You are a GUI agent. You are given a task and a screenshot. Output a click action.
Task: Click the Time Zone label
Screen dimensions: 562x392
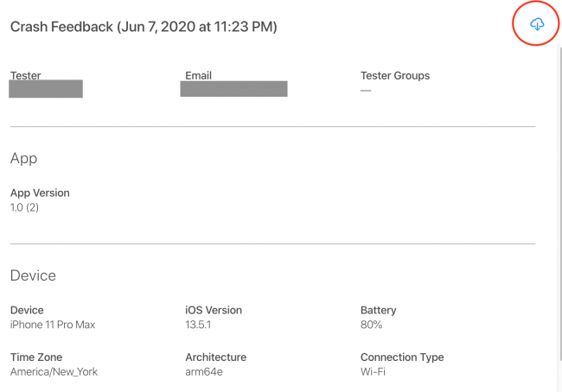(x=36, y=357)
